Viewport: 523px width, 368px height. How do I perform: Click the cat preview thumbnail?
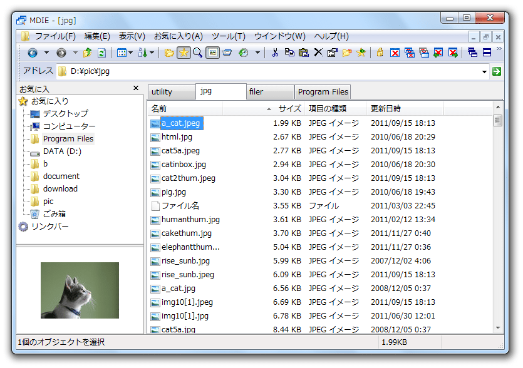tap(80, 290)
